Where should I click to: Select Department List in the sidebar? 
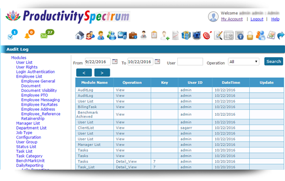(31, 128)
